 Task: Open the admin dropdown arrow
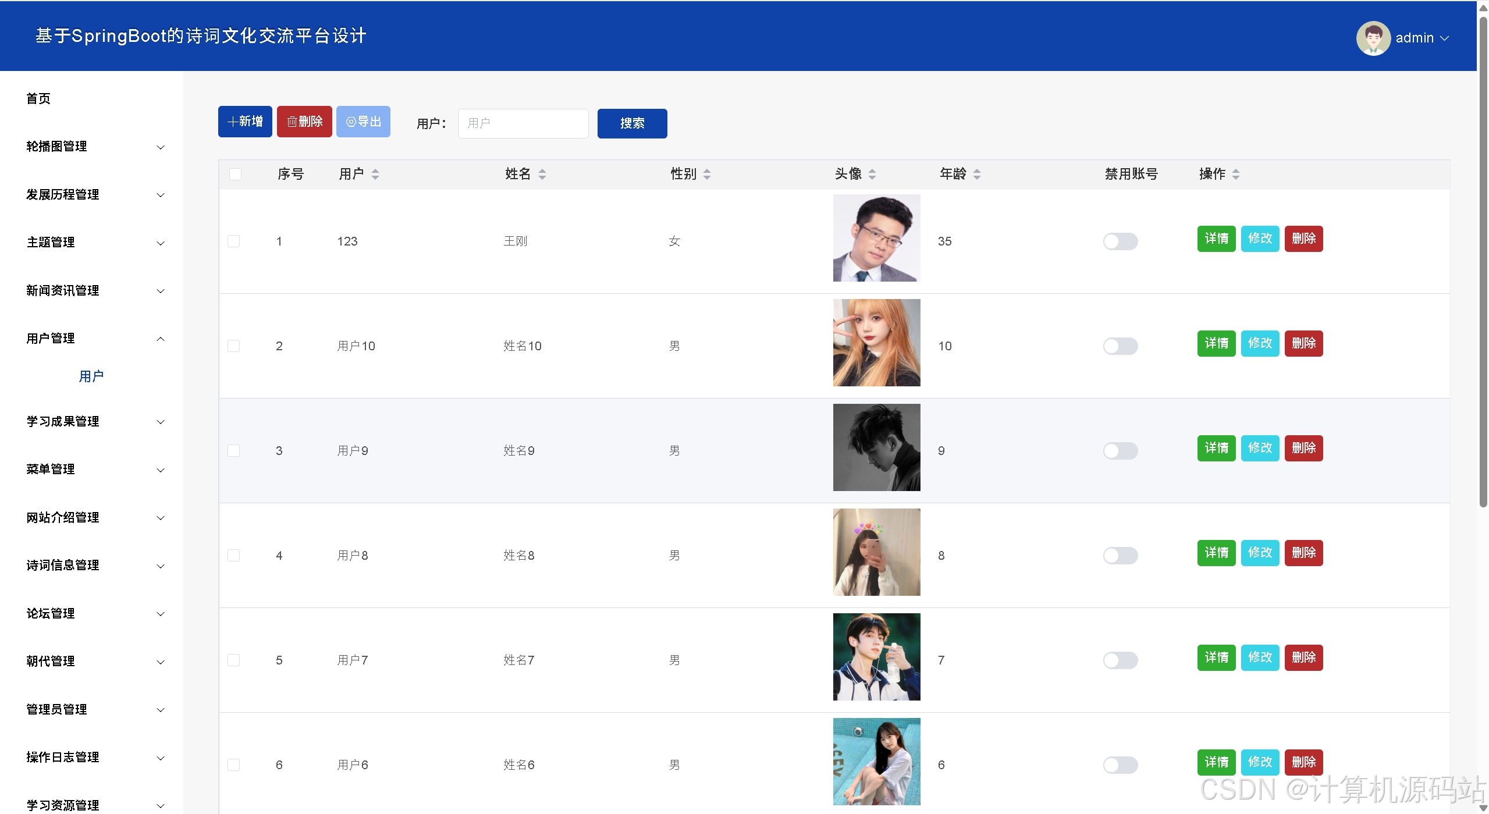(1444, 38)
